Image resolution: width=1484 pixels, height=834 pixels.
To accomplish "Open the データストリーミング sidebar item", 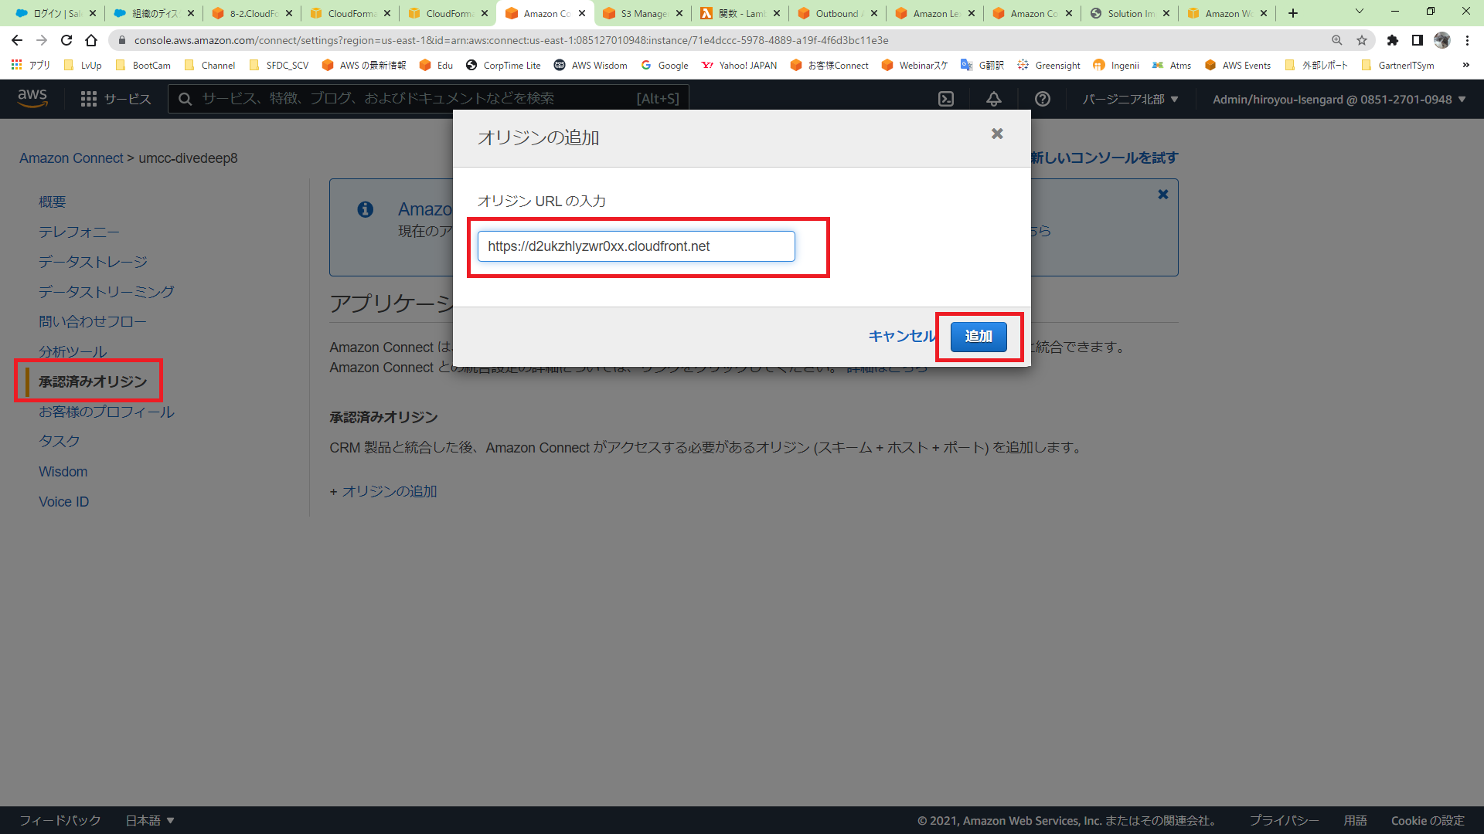I will 107,292.
